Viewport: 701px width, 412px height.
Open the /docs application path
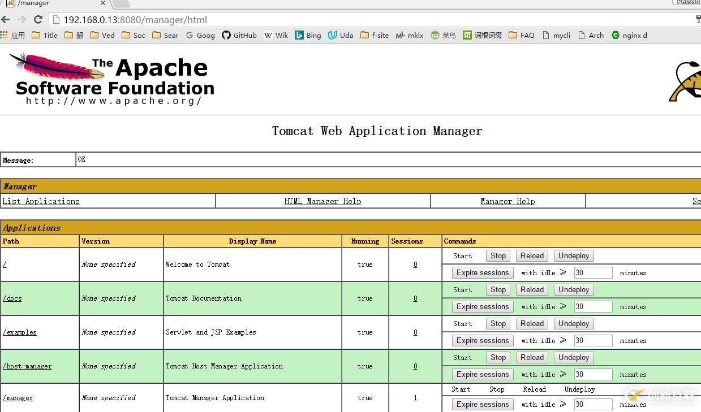click(12, 298)
